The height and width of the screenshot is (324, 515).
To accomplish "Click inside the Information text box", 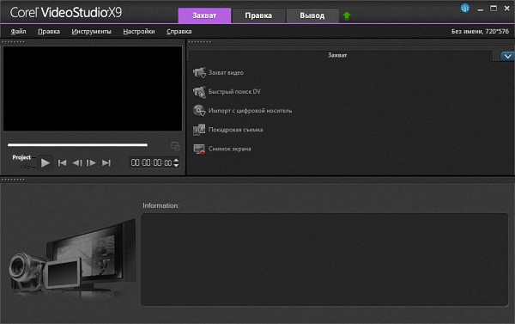I will point(324,260).
